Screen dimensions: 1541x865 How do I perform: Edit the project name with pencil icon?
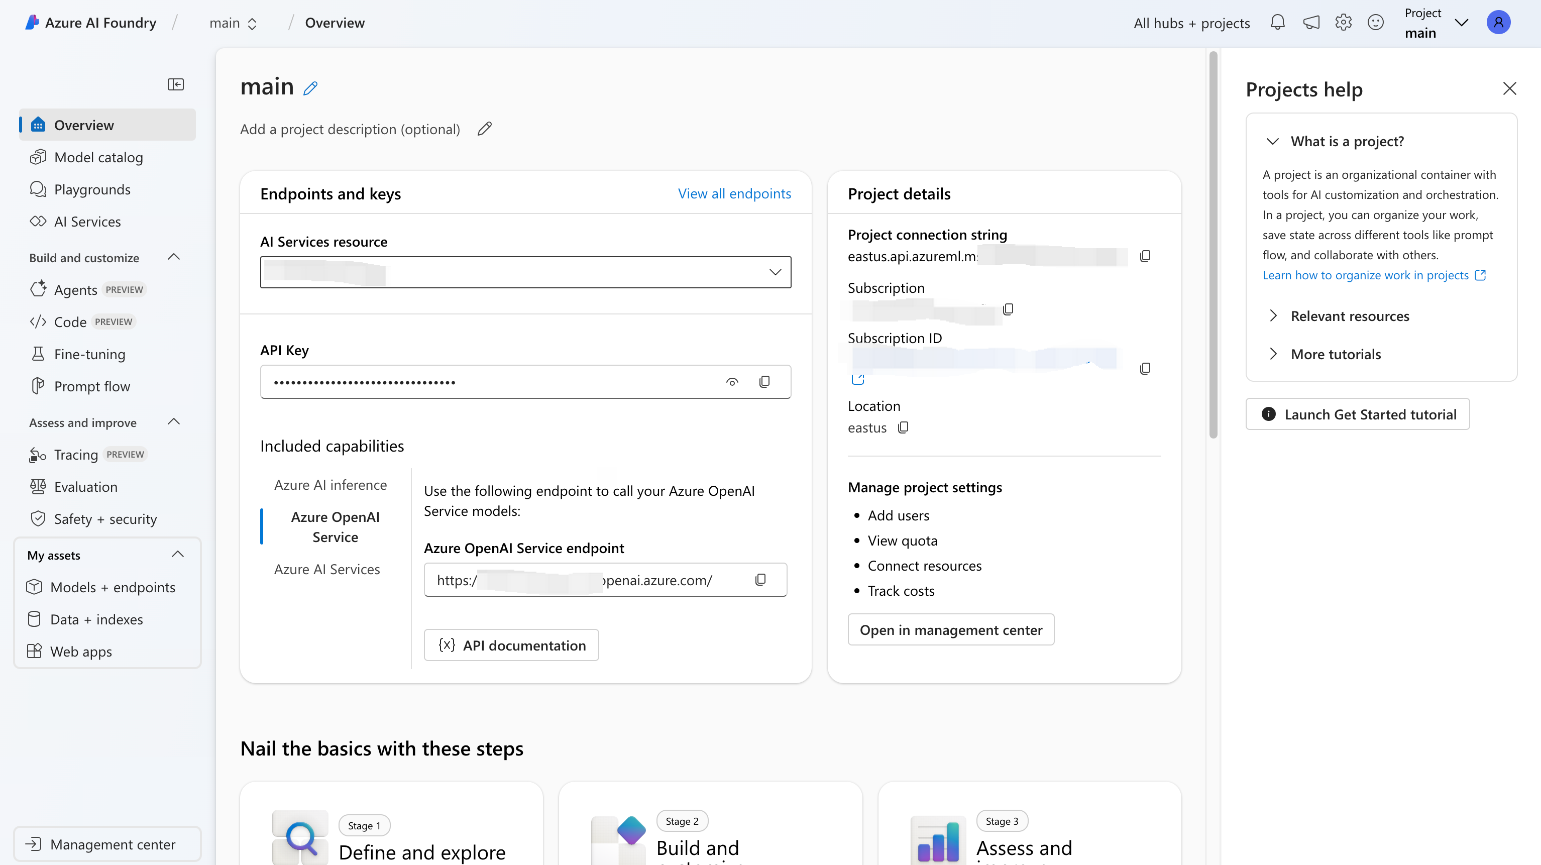pos(310,88)
